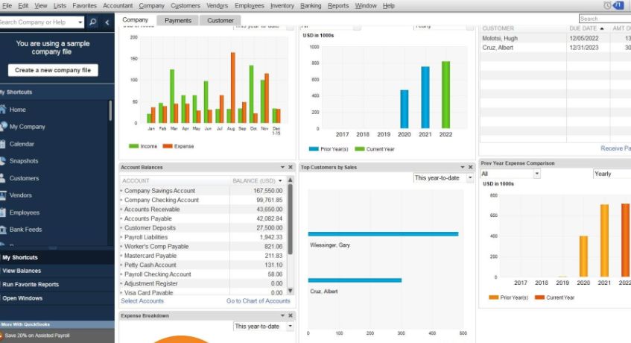Click the search magnifier icon
The width and height of the screenshot is (631, 343).
[x=93, y=22]
